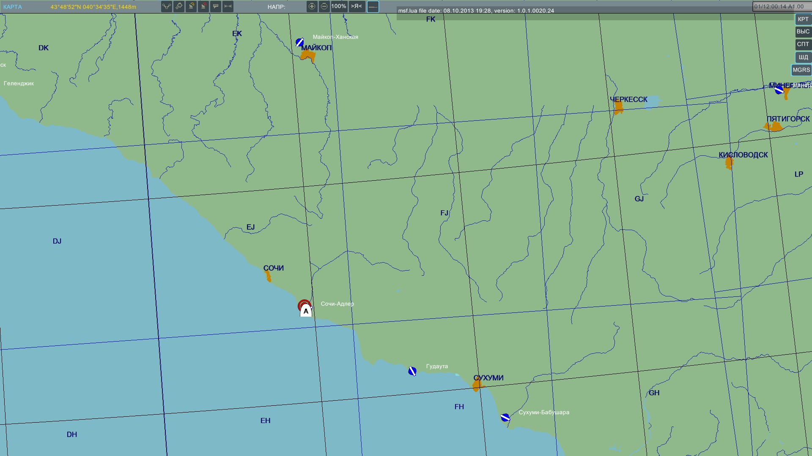
Task: Switch to the ВЫС altitude mode
Action: pyautogui.click(x=803, y=32)
